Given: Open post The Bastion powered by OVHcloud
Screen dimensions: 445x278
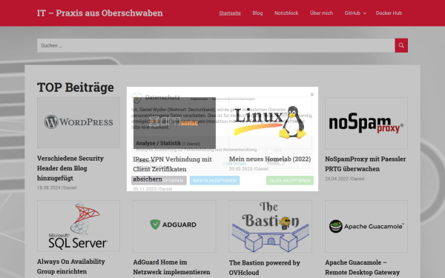Looking at the screenshot, I should pyautogui.click(x=265, y=268).
